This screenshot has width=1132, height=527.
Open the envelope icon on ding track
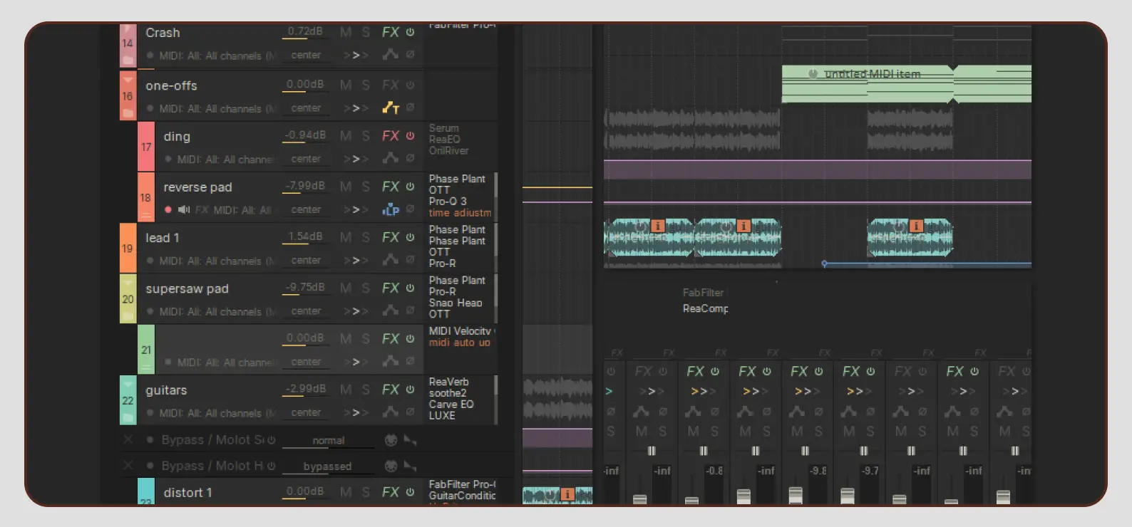tap(390, 158)
